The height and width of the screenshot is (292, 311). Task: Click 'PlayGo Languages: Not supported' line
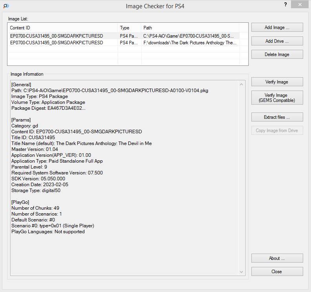(x=48, y=232)
